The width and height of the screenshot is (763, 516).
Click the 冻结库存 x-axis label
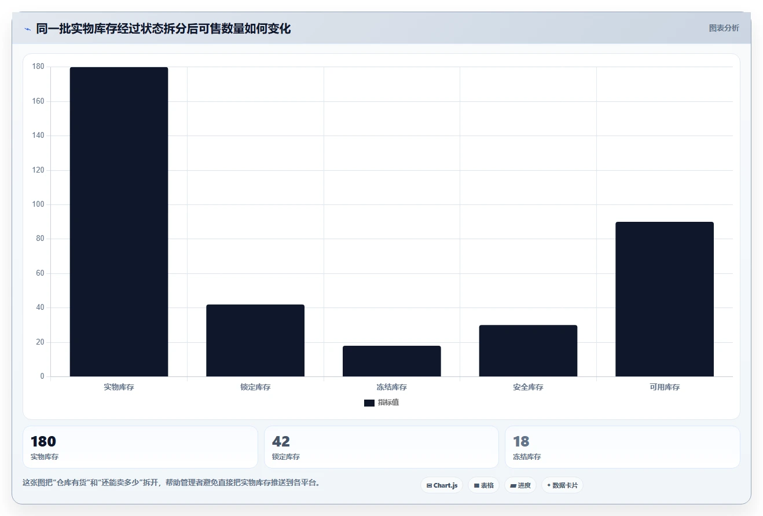[x=392, y=387]
